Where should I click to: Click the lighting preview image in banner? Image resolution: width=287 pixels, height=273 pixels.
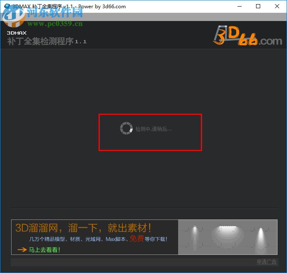pos(228,237)
